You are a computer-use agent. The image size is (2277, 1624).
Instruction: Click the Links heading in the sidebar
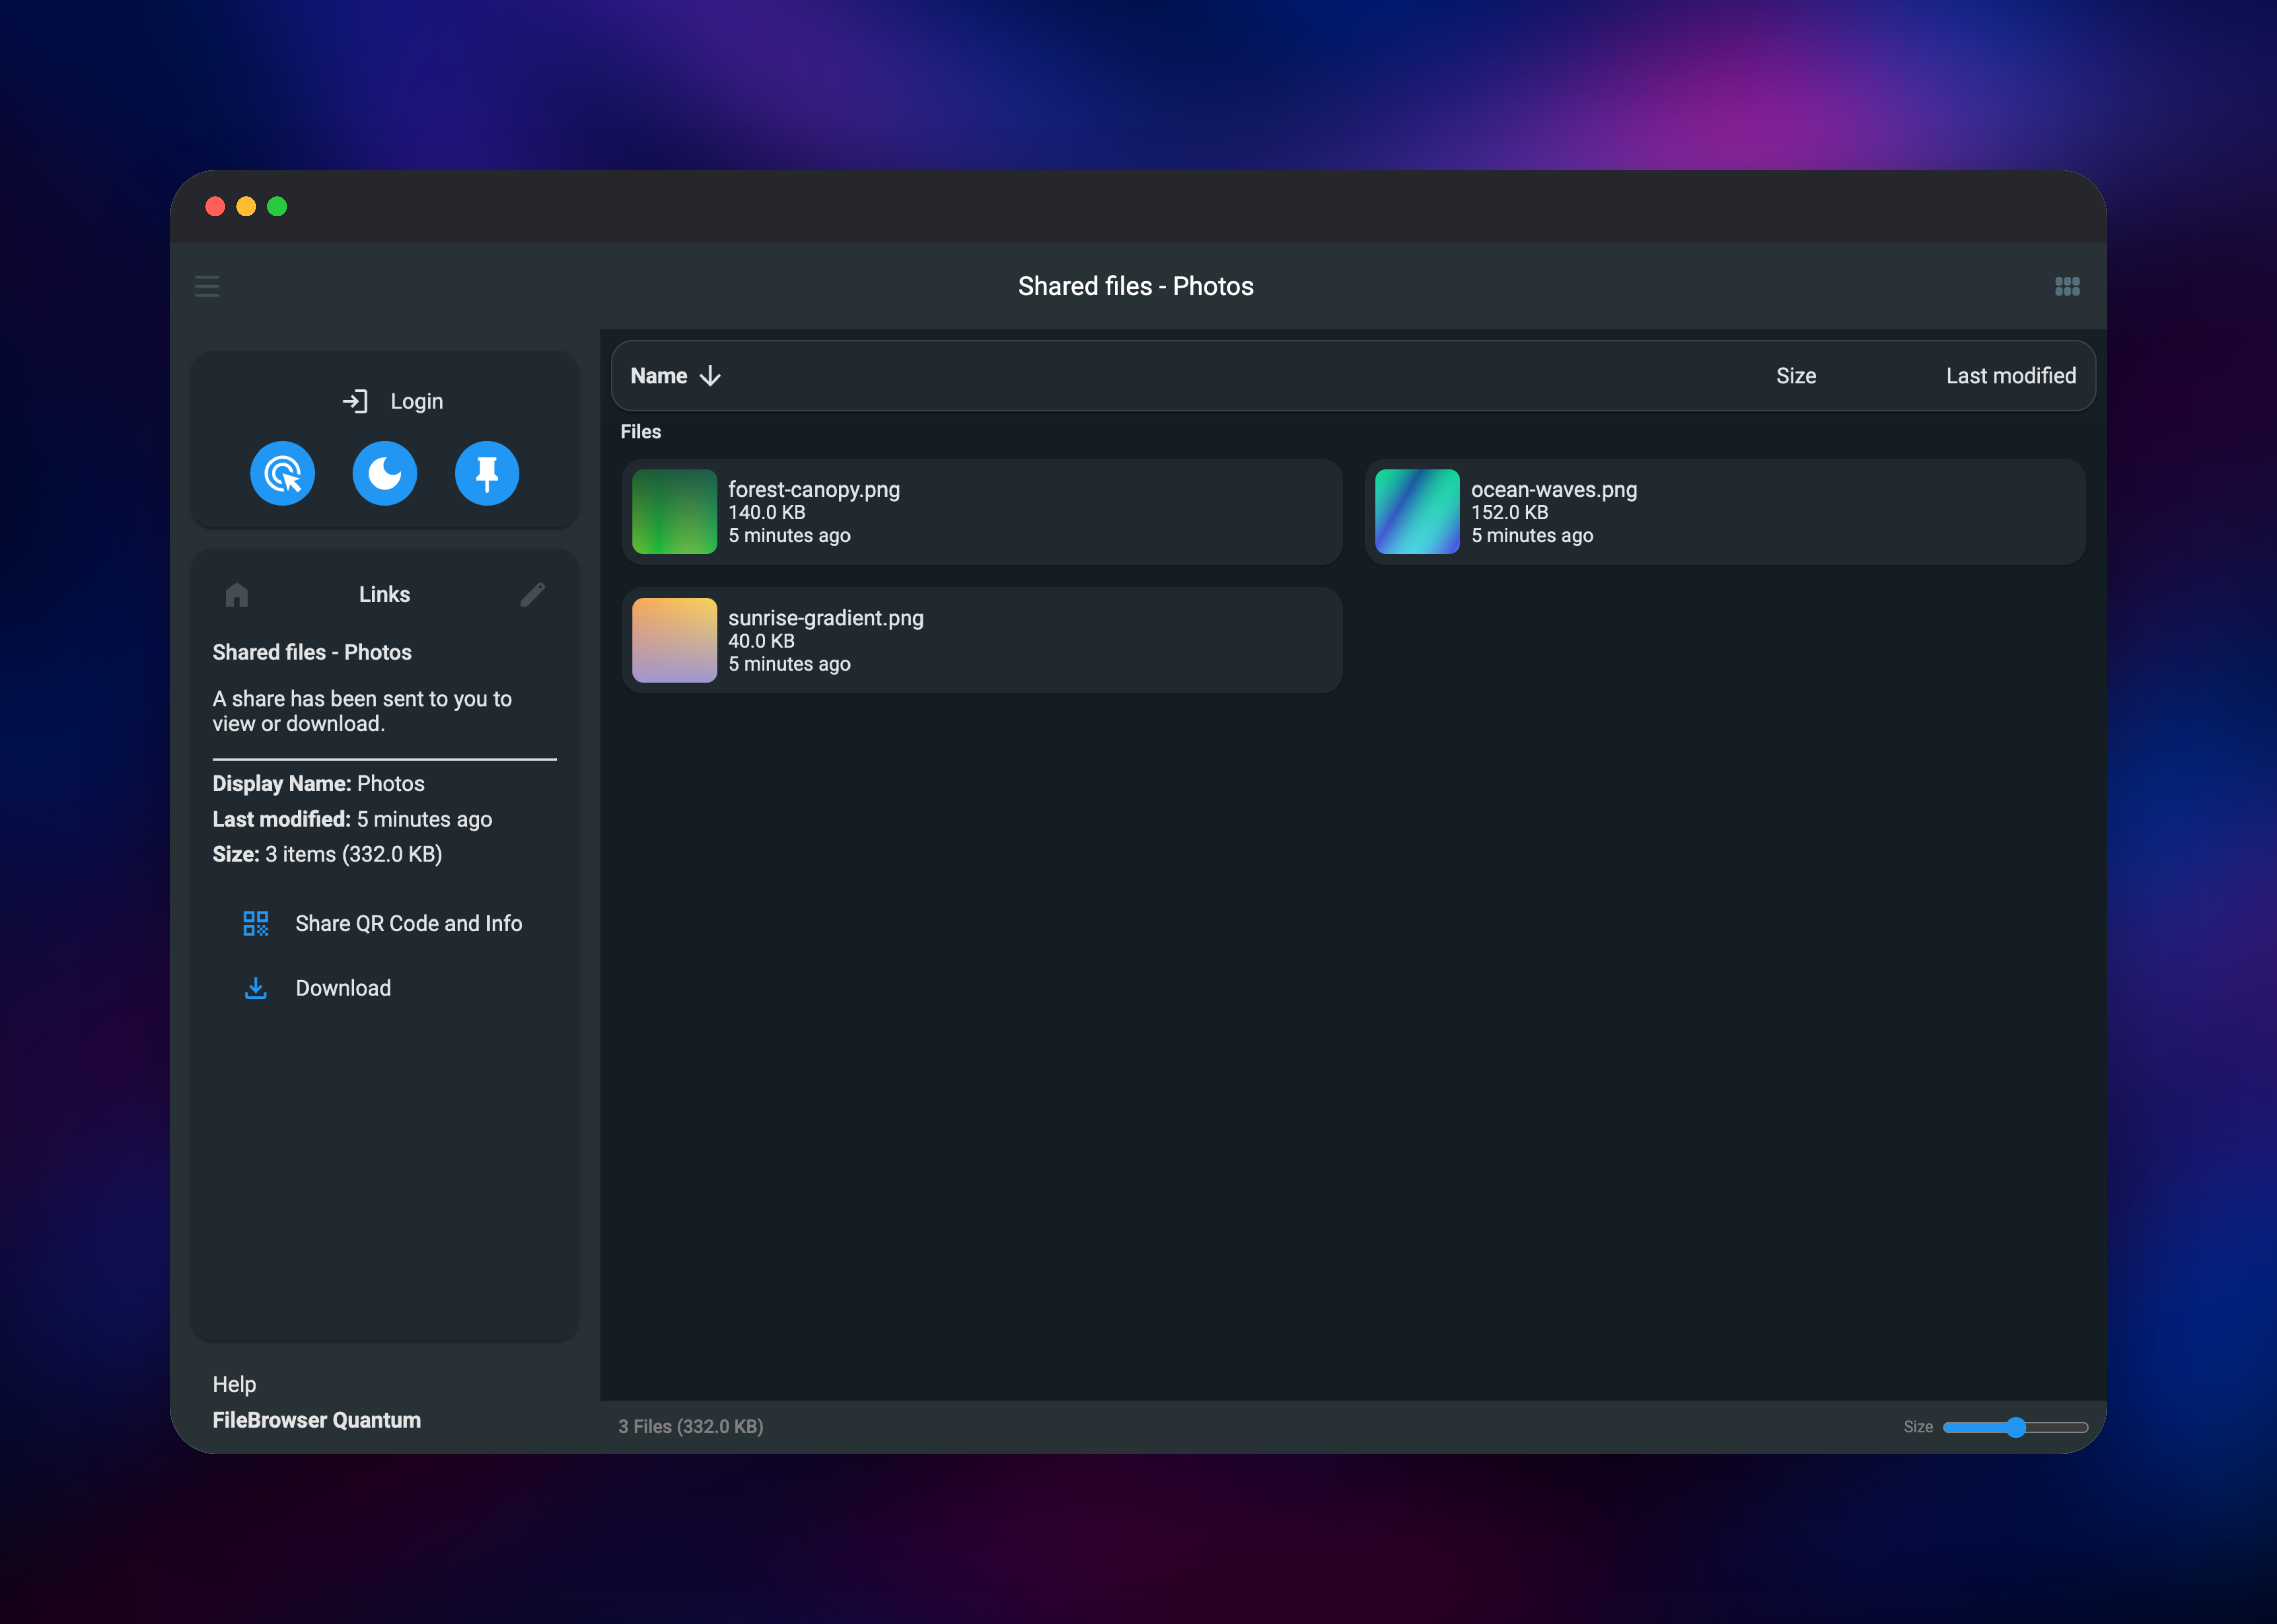pyautogui.click(x=385, y=595)
